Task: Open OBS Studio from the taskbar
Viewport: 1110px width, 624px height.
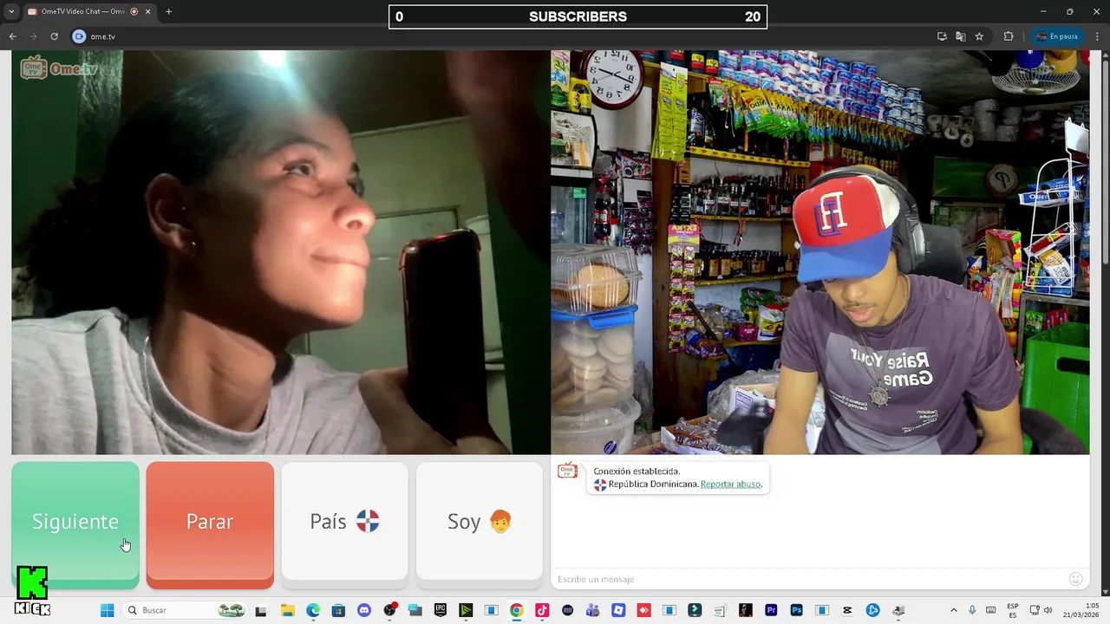Action: pyautogui.click(x=389, y=610)
